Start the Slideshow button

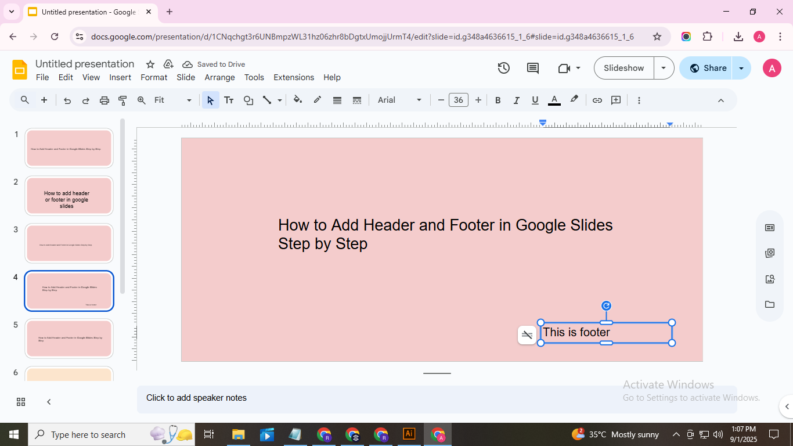pos(623,68)
